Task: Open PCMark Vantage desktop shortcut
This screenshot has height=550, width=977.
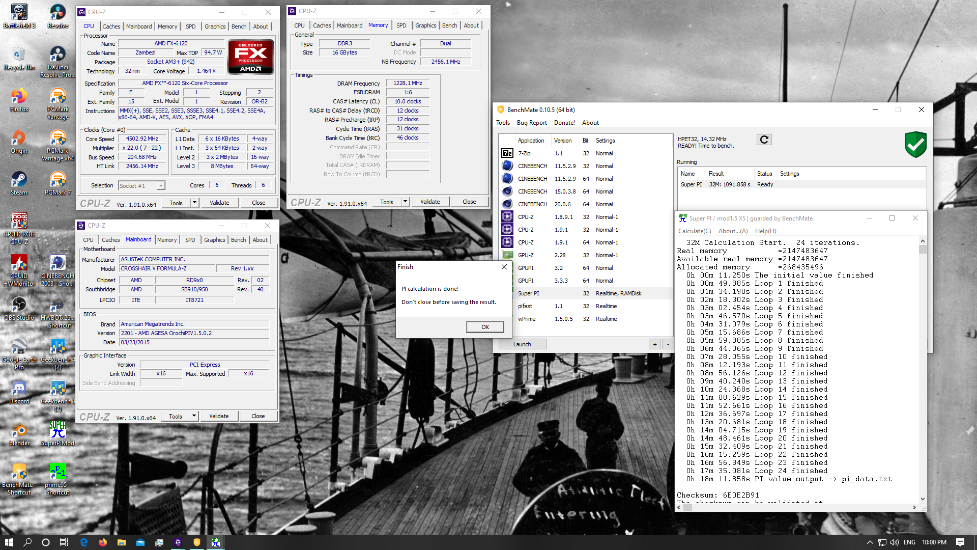Action: pyautogui.click(x=58, y=103)
